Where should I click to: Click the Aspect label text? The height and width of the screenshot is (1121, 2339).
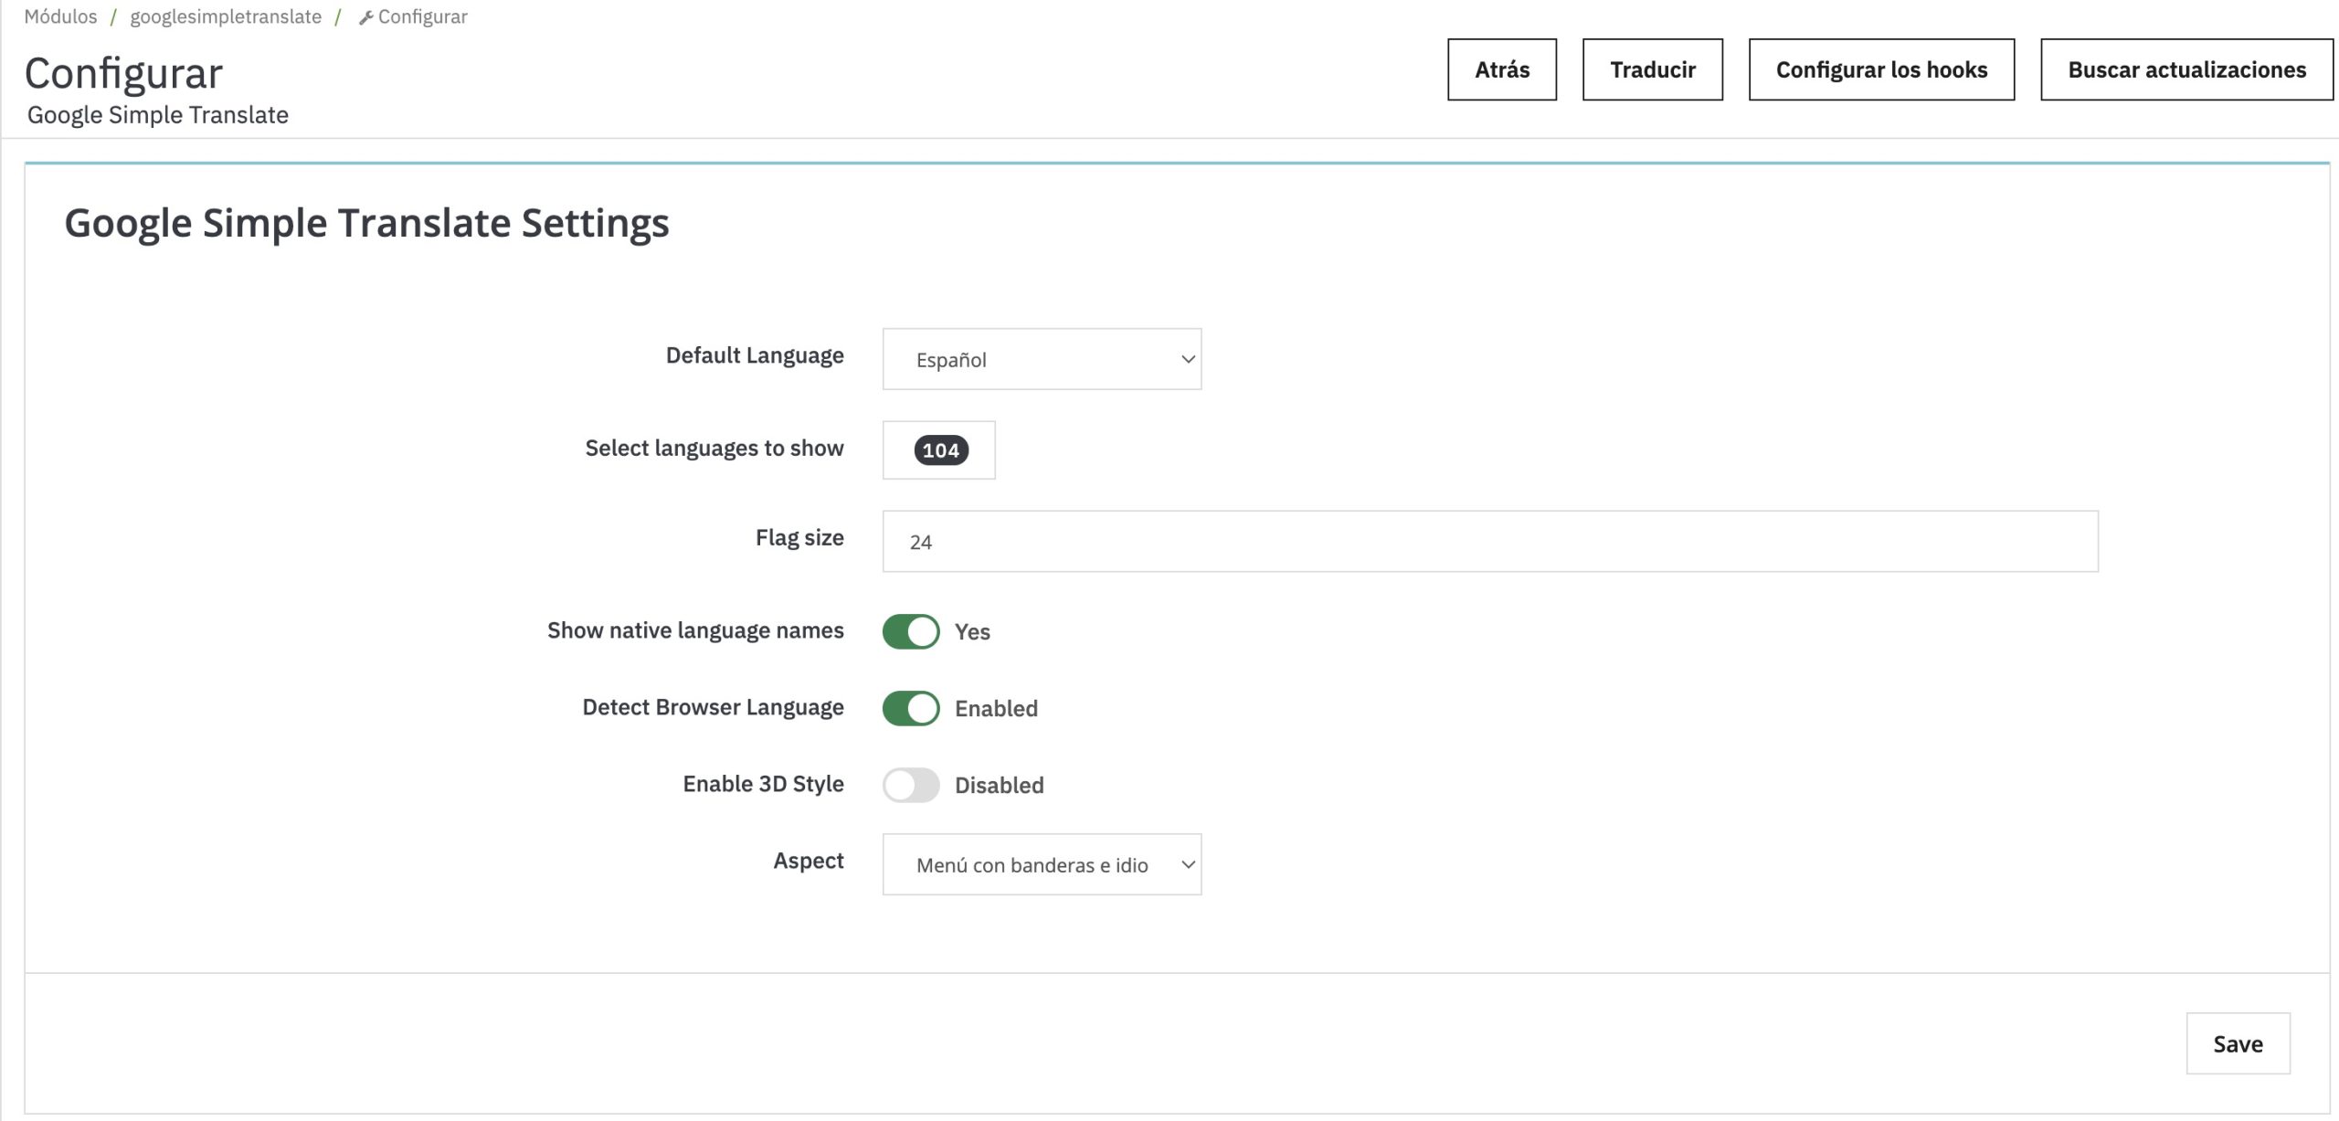pyautogui.click(x=809, y=861)
